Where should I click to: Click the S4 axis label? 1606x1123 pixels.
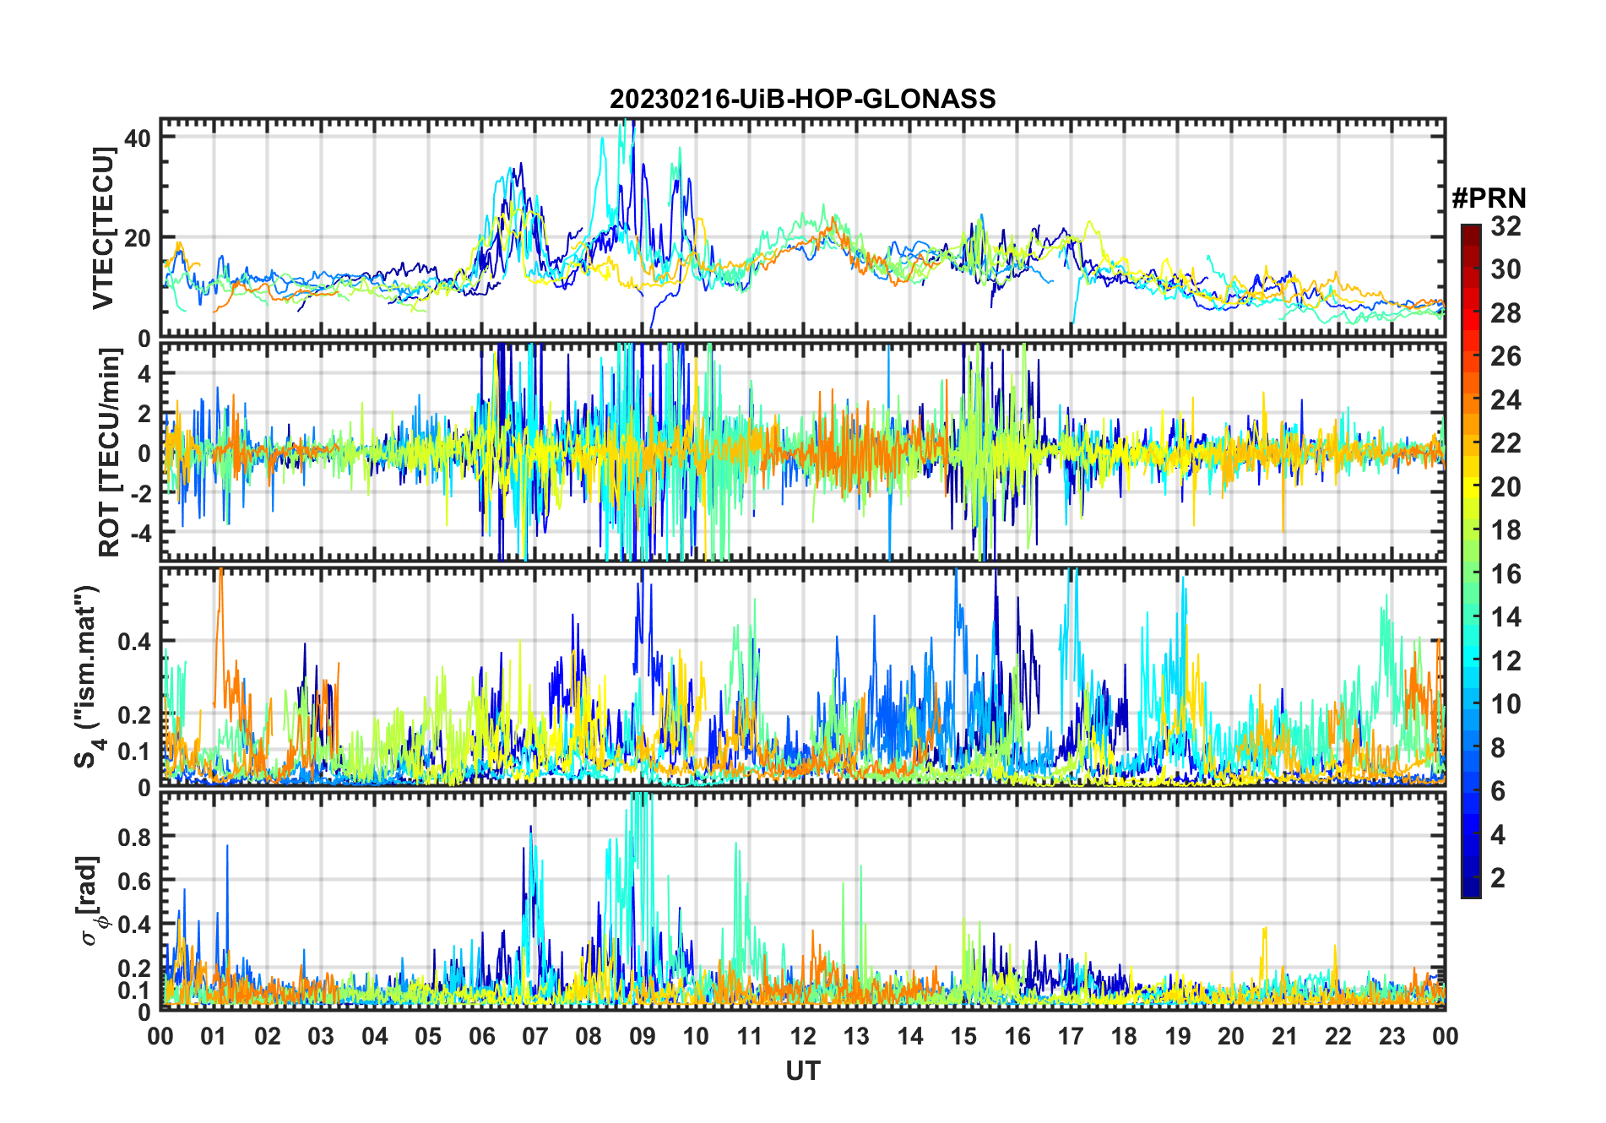tap(87, 676)
